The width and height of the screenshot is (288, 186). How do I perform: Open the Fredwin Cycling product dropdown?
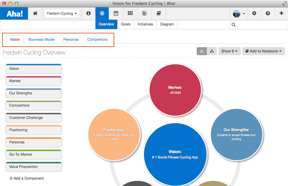click(62, 13)
